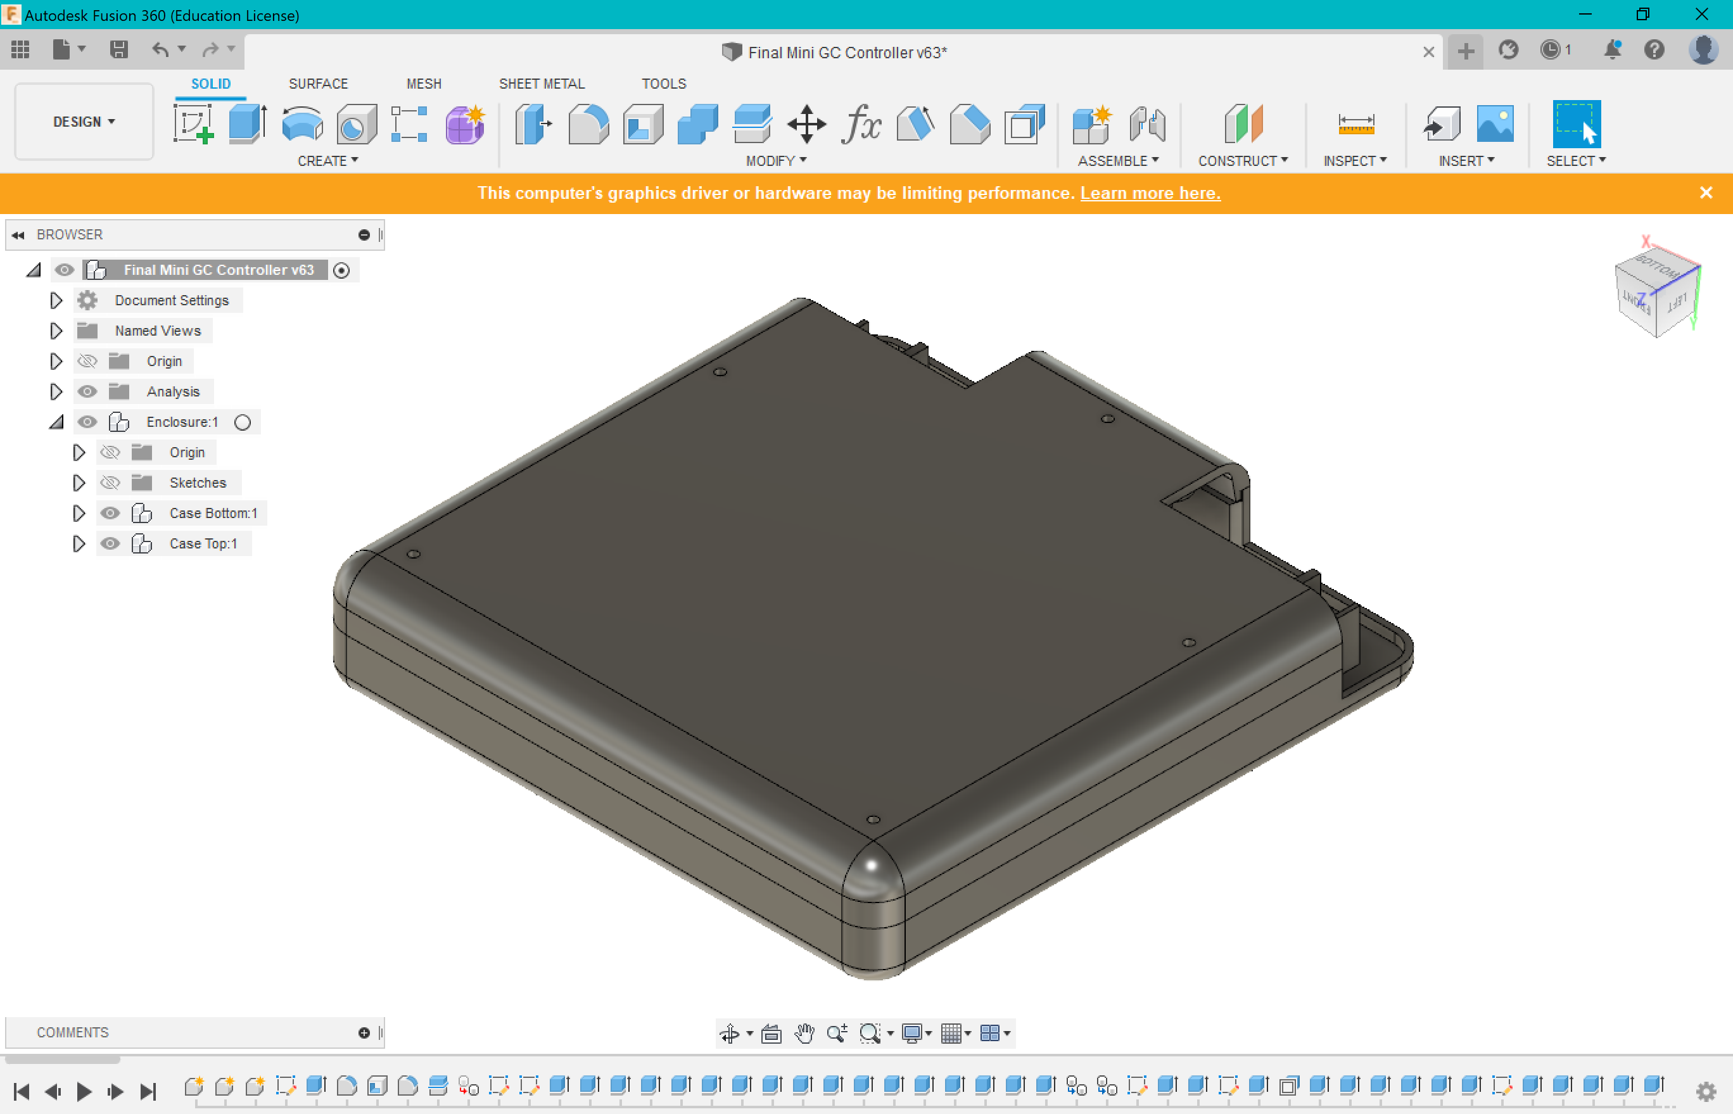Image resolution: width=1733 pixels, height=1114 pixels.
Task: Click the Learn more here link
Action: [1150, 193]
